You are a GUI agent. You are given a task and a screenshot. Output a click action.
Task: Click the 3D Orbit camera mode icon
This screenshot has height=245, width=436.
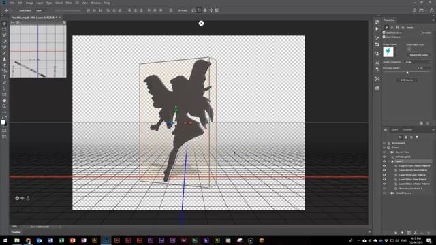coord(193,10)
